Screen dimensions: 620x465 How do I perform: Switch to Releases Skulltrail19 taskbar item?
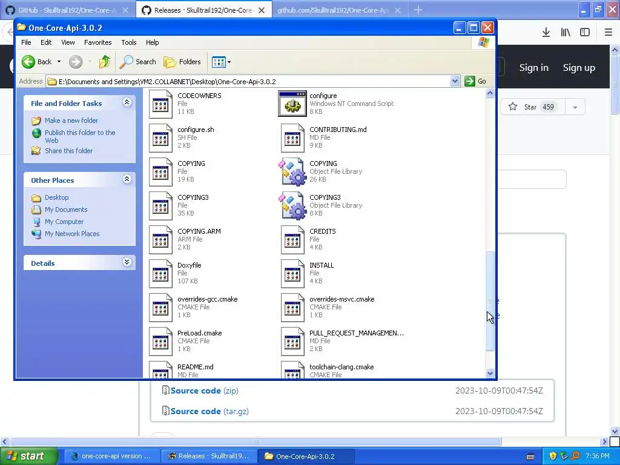click(209, 456)
